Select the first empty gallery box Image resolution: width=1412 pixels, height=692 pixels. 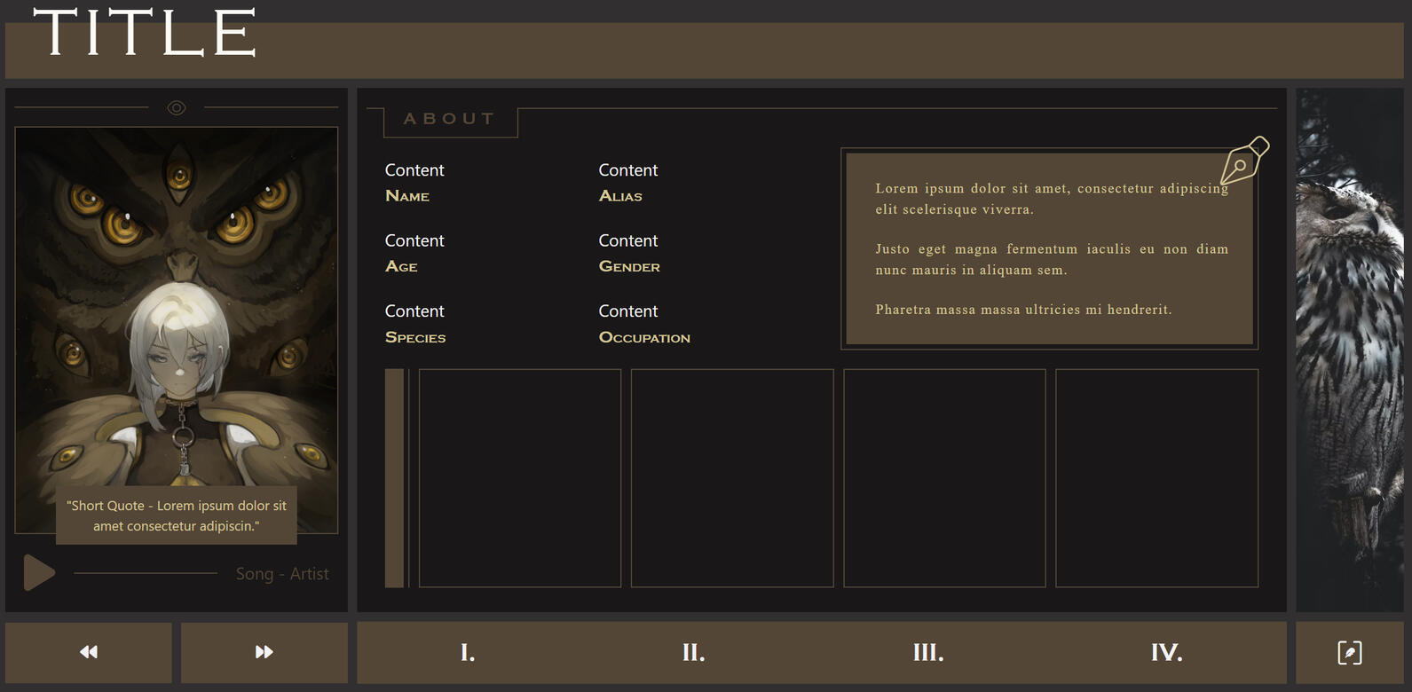(x=519, y=478)
